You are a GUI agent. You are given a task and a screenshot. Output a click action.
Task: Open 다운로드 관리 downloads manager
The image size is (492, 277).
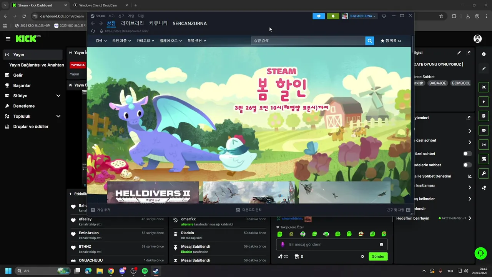click(x=249, y=210)
